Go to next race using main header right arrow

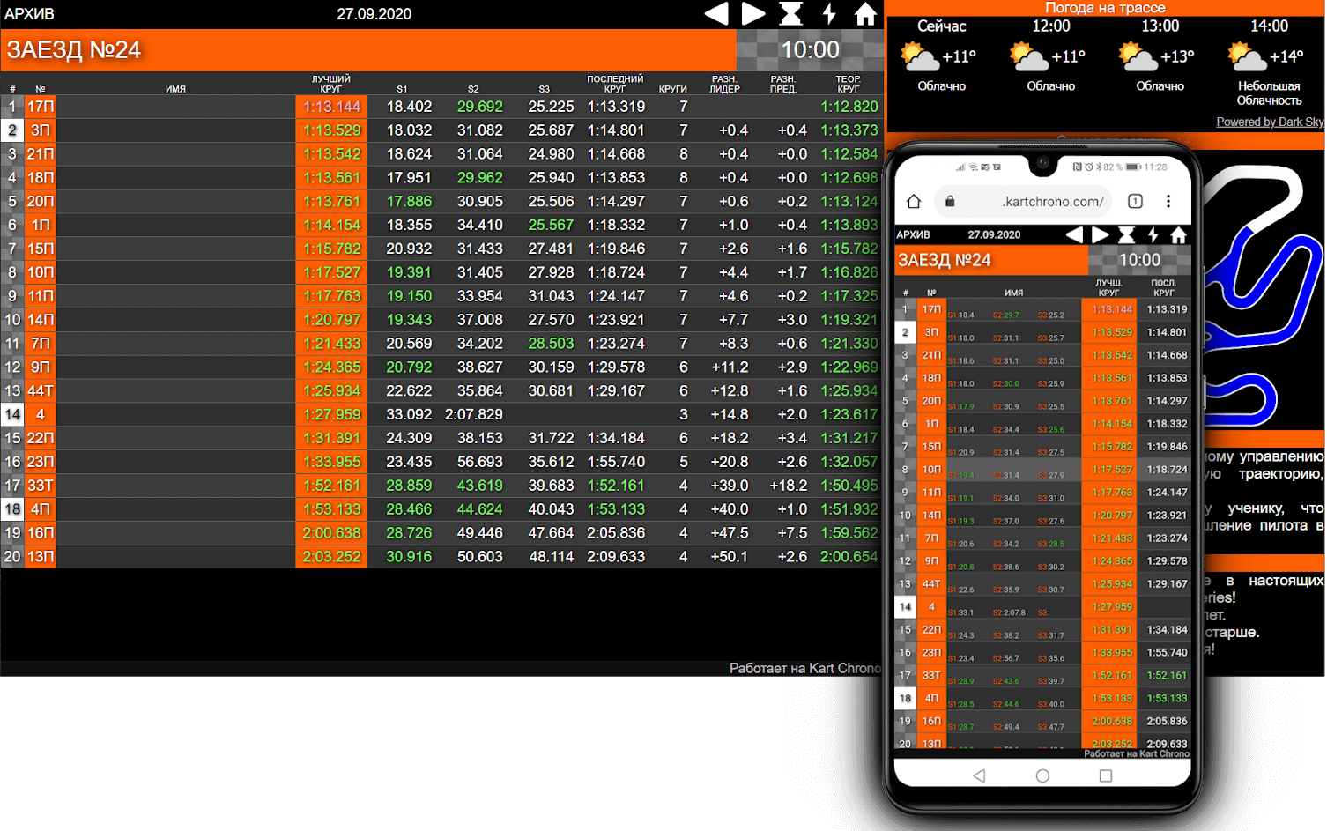753,14
